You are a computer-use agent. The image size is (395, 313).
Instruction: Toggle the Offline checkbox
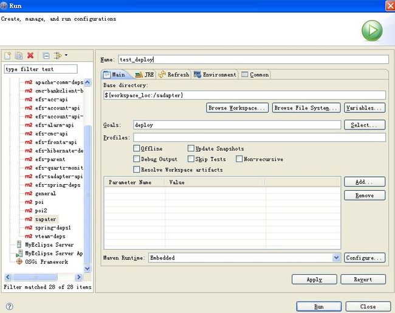(136, 148)
